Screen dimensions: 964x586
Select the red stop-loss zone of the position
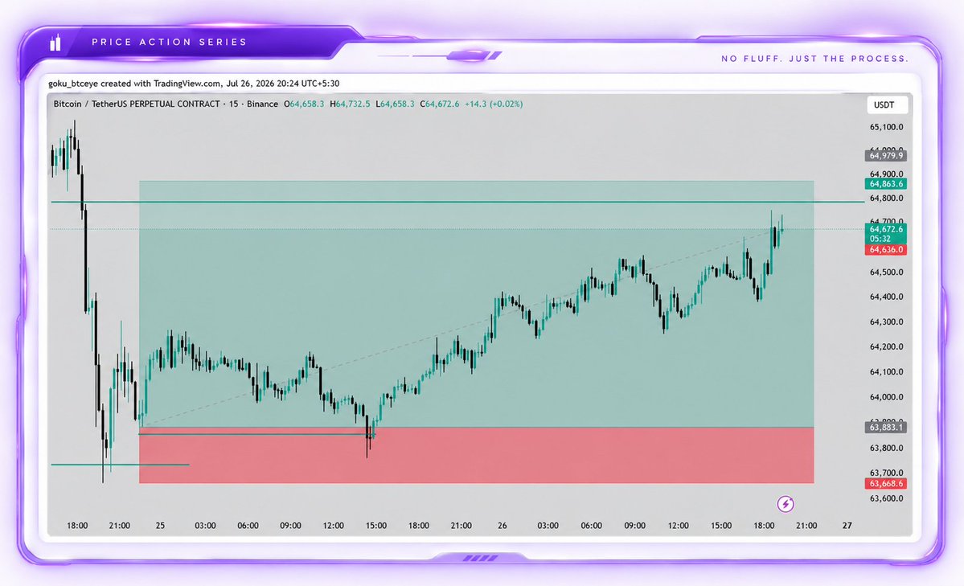click(x=477, y=455)
